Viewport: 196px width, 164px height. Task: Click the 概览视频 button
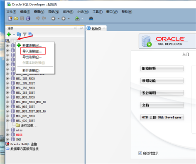[162, 68]
